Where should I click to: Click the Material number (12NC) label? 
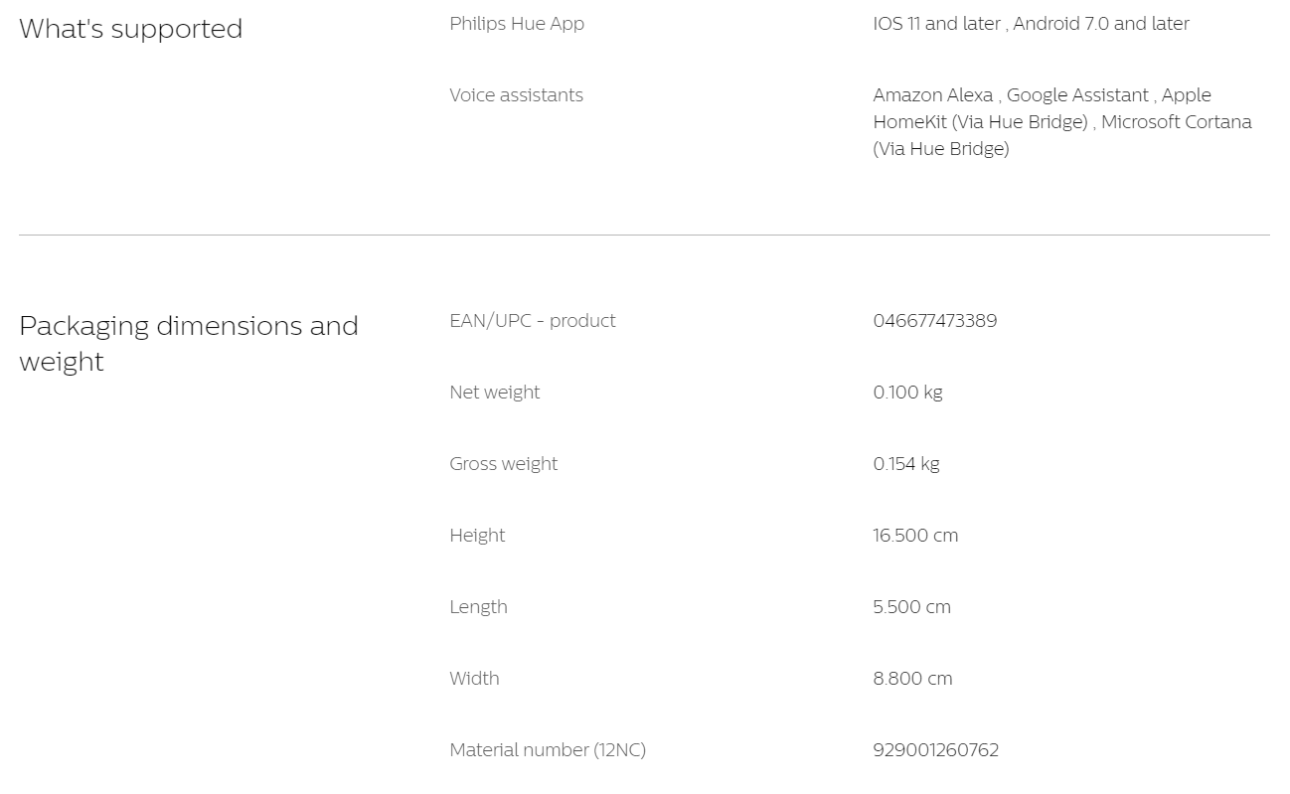pyautogui.click(x=548, y=750)
